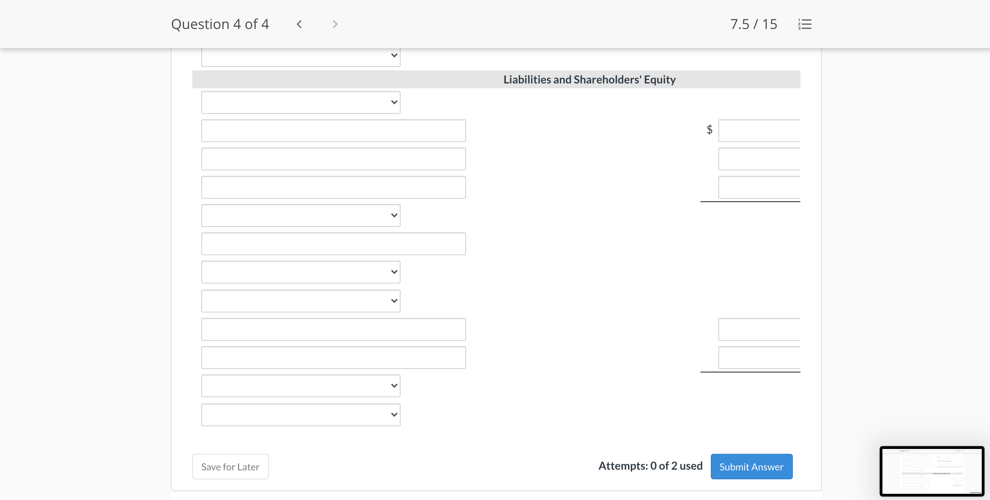Click the third numeric input field

point(759,187)
